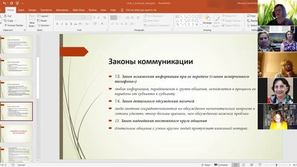The height and width of the screenshot is (167, 297).
Task: Activate the Format Painter
Action: [x=13, y=25]
